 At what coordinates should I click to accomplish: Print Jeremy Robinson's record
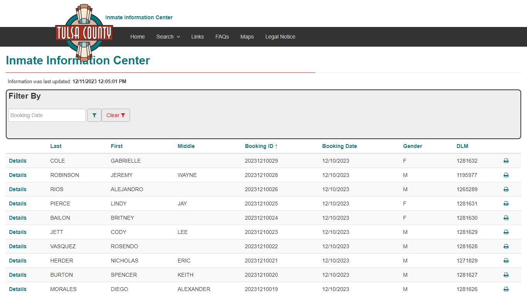click(x=506, y=175)
